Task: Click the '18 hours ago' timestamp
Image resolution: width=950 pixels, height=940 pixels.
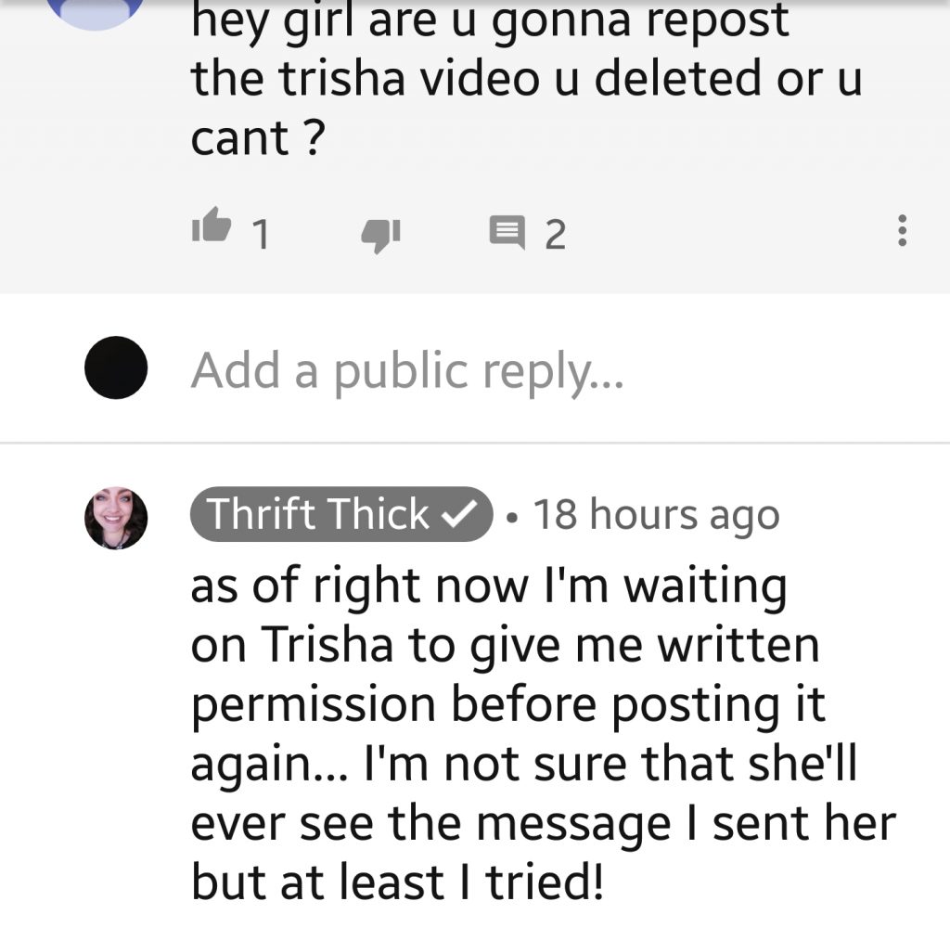Action: (x=656, y=515)
